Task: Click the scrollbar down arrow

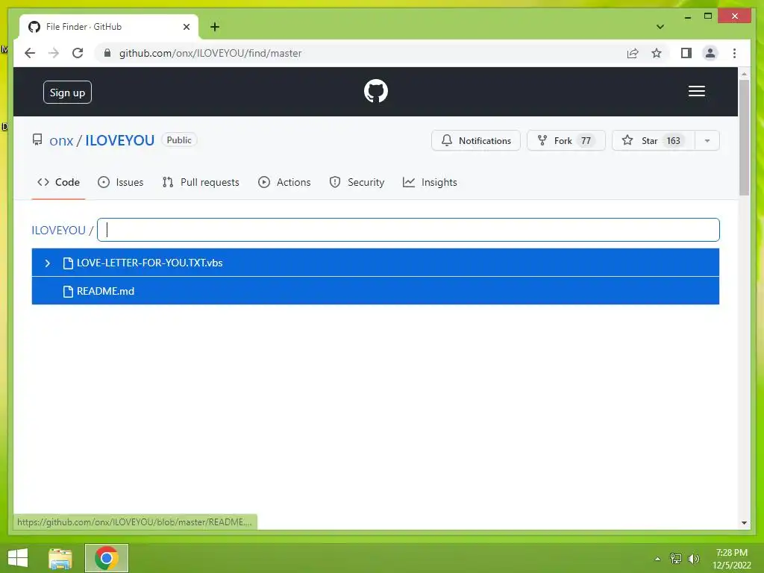Action: click(x=744, y=523)
